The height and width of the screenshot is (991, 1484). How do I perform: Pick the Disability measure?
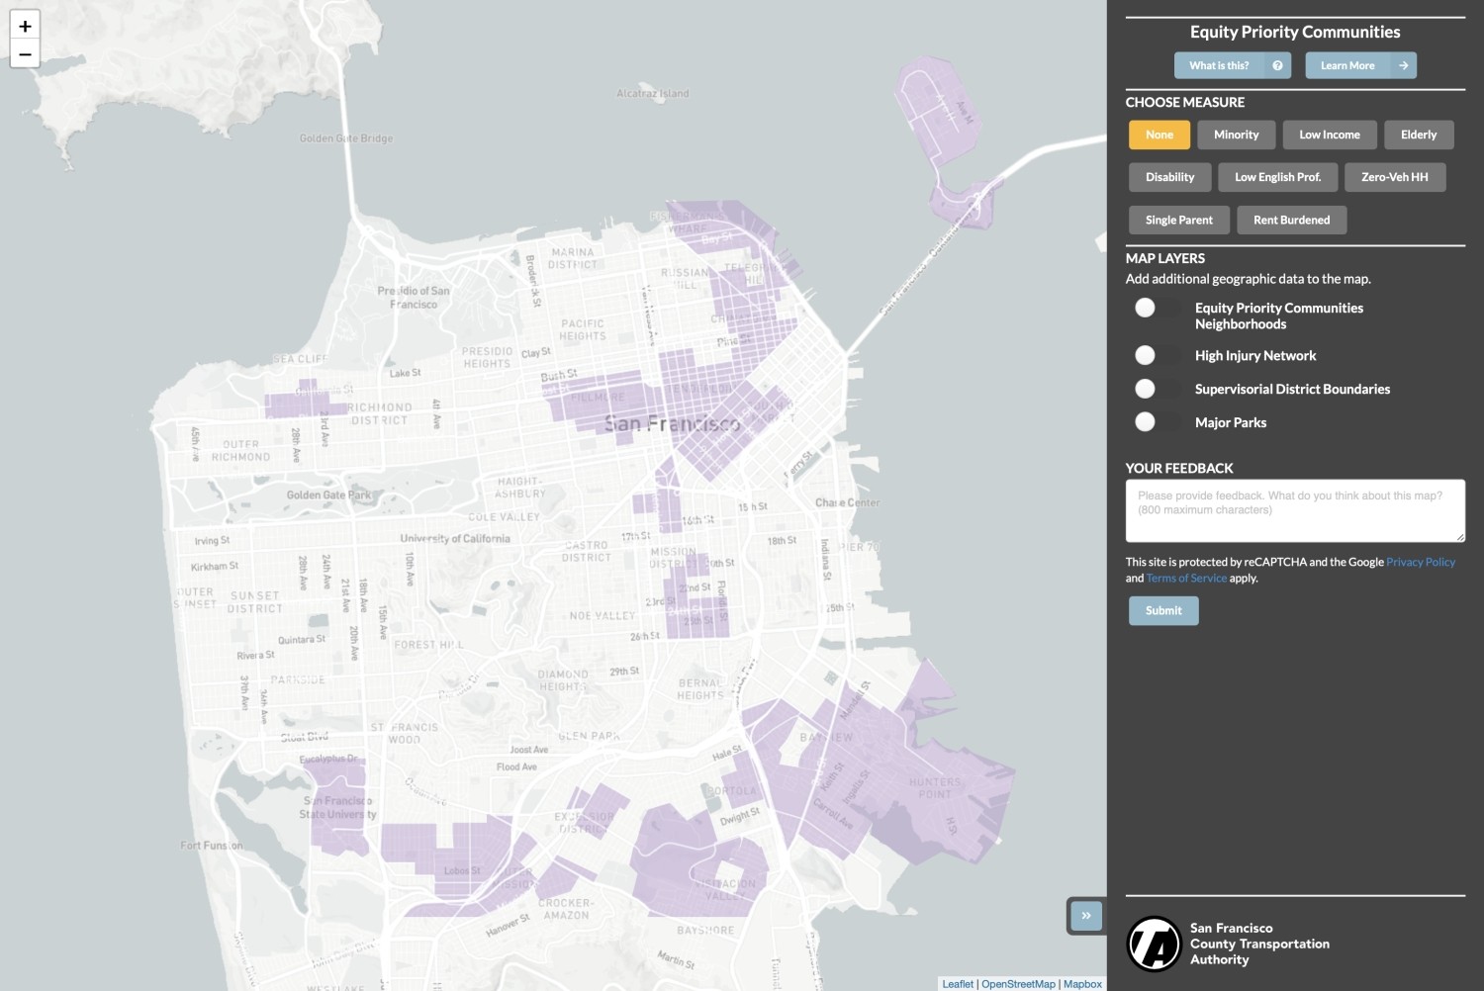coord(1170,177)
